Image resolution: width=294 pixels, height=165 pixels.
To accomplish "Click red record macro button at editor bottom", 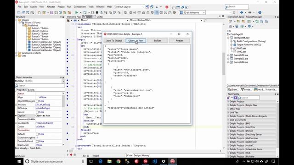I will tap(71, 155).
